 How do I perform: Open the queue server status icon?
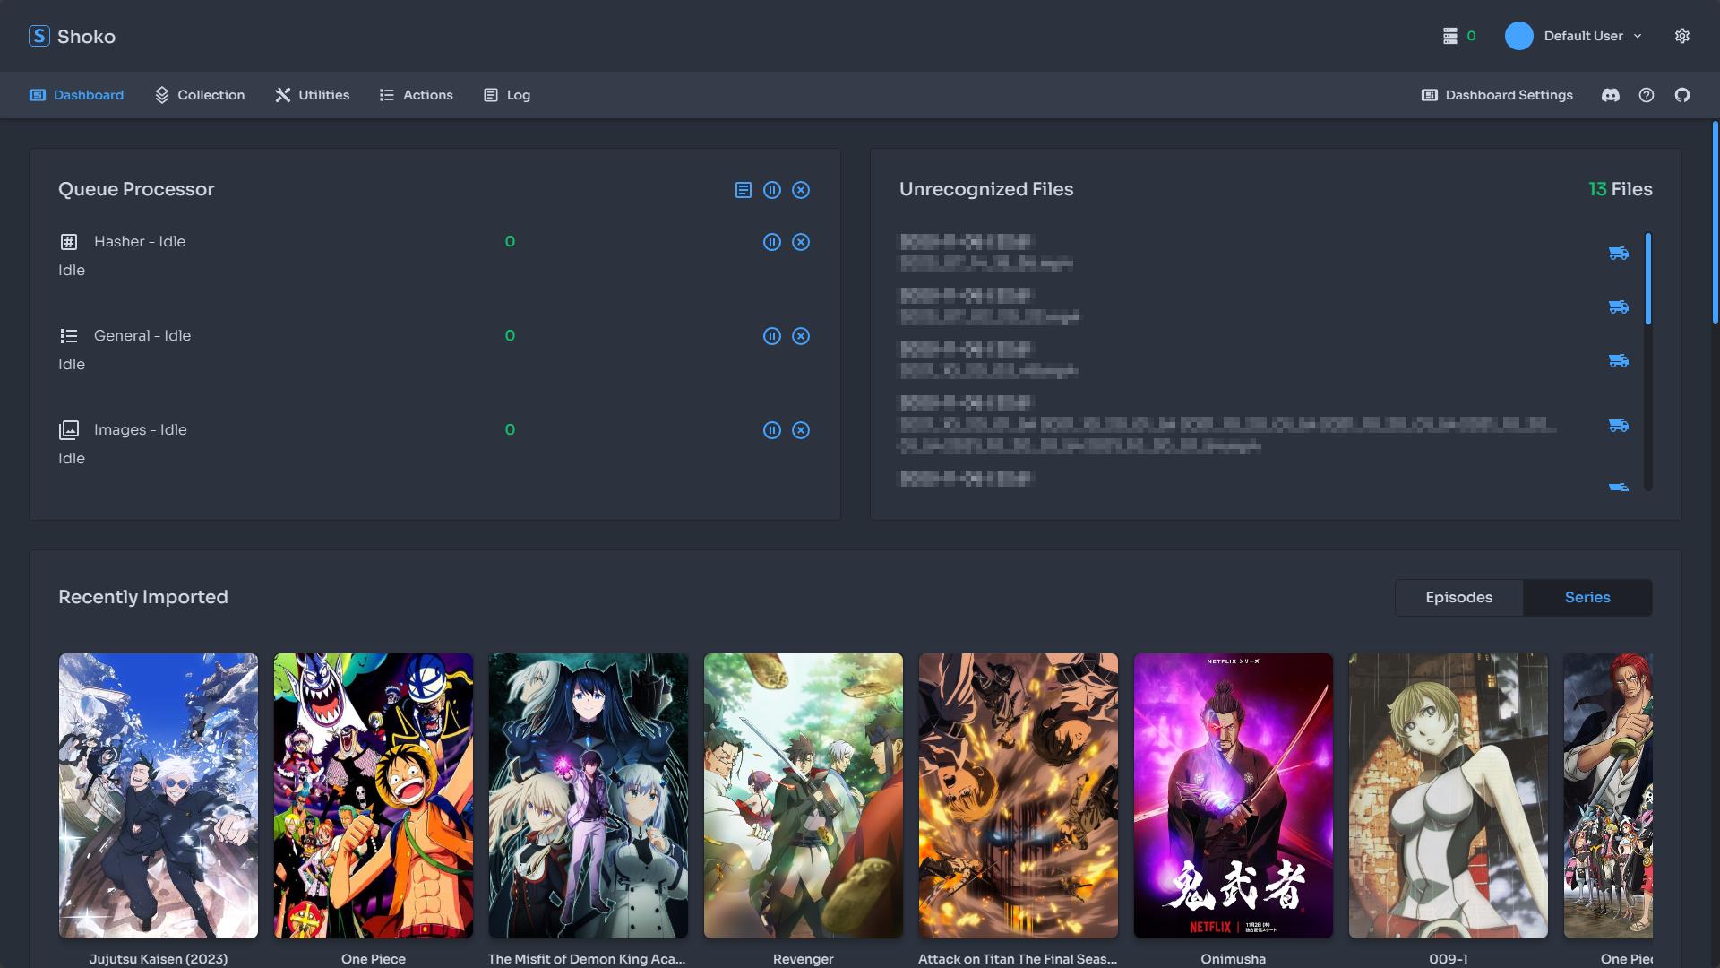click(x=1450, y=36)
